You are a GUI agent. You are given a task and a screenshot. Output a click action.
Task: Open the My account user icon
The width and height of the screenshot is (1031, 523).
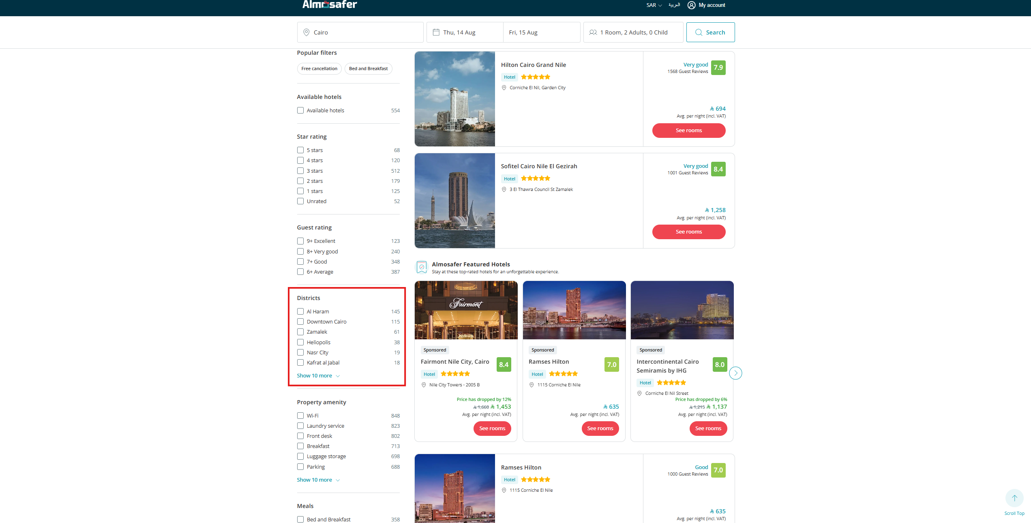pos(691,5)
